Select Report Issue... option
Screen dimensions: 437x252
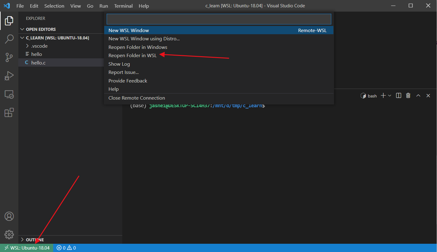[219, 72]
